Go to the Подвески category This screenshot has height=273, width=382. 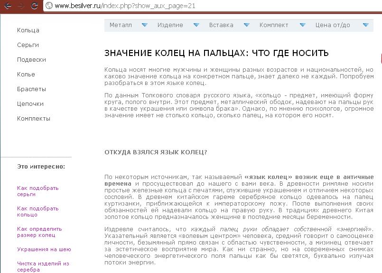(31, 60)
